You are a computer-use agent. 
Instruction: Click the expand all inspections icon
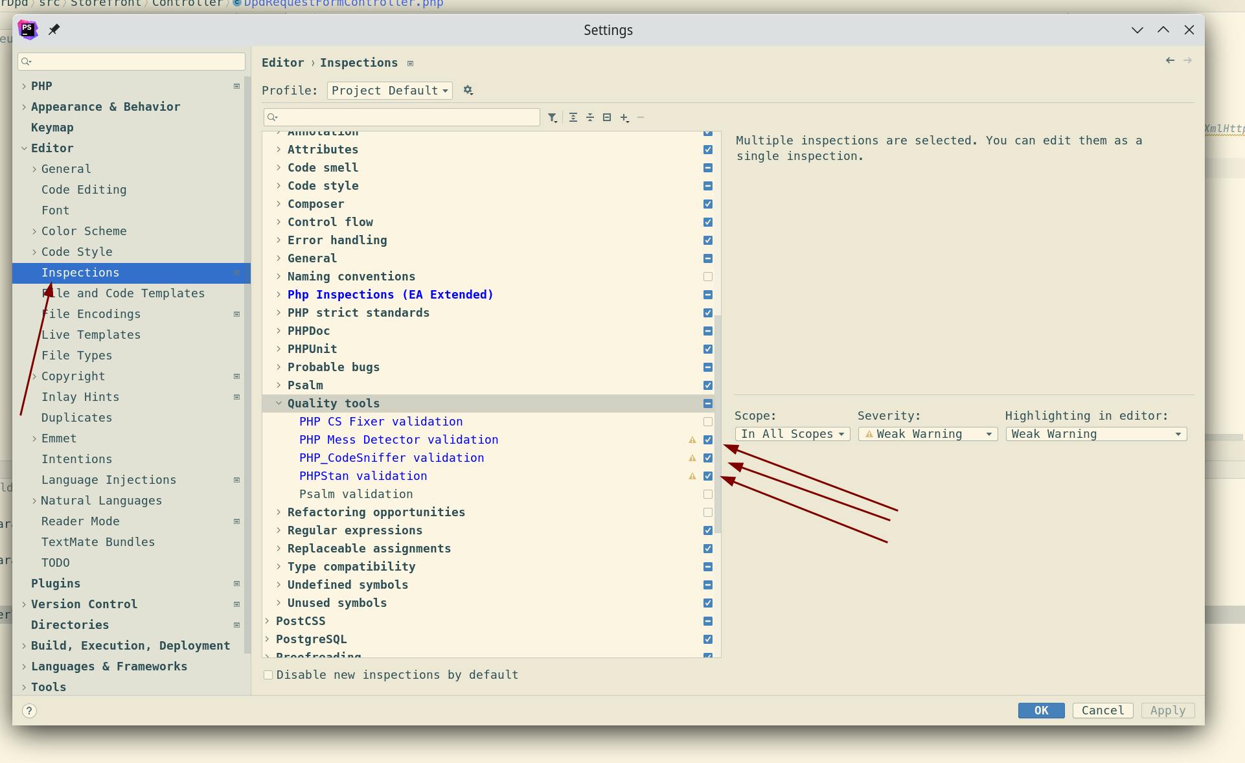coord(573,117)
